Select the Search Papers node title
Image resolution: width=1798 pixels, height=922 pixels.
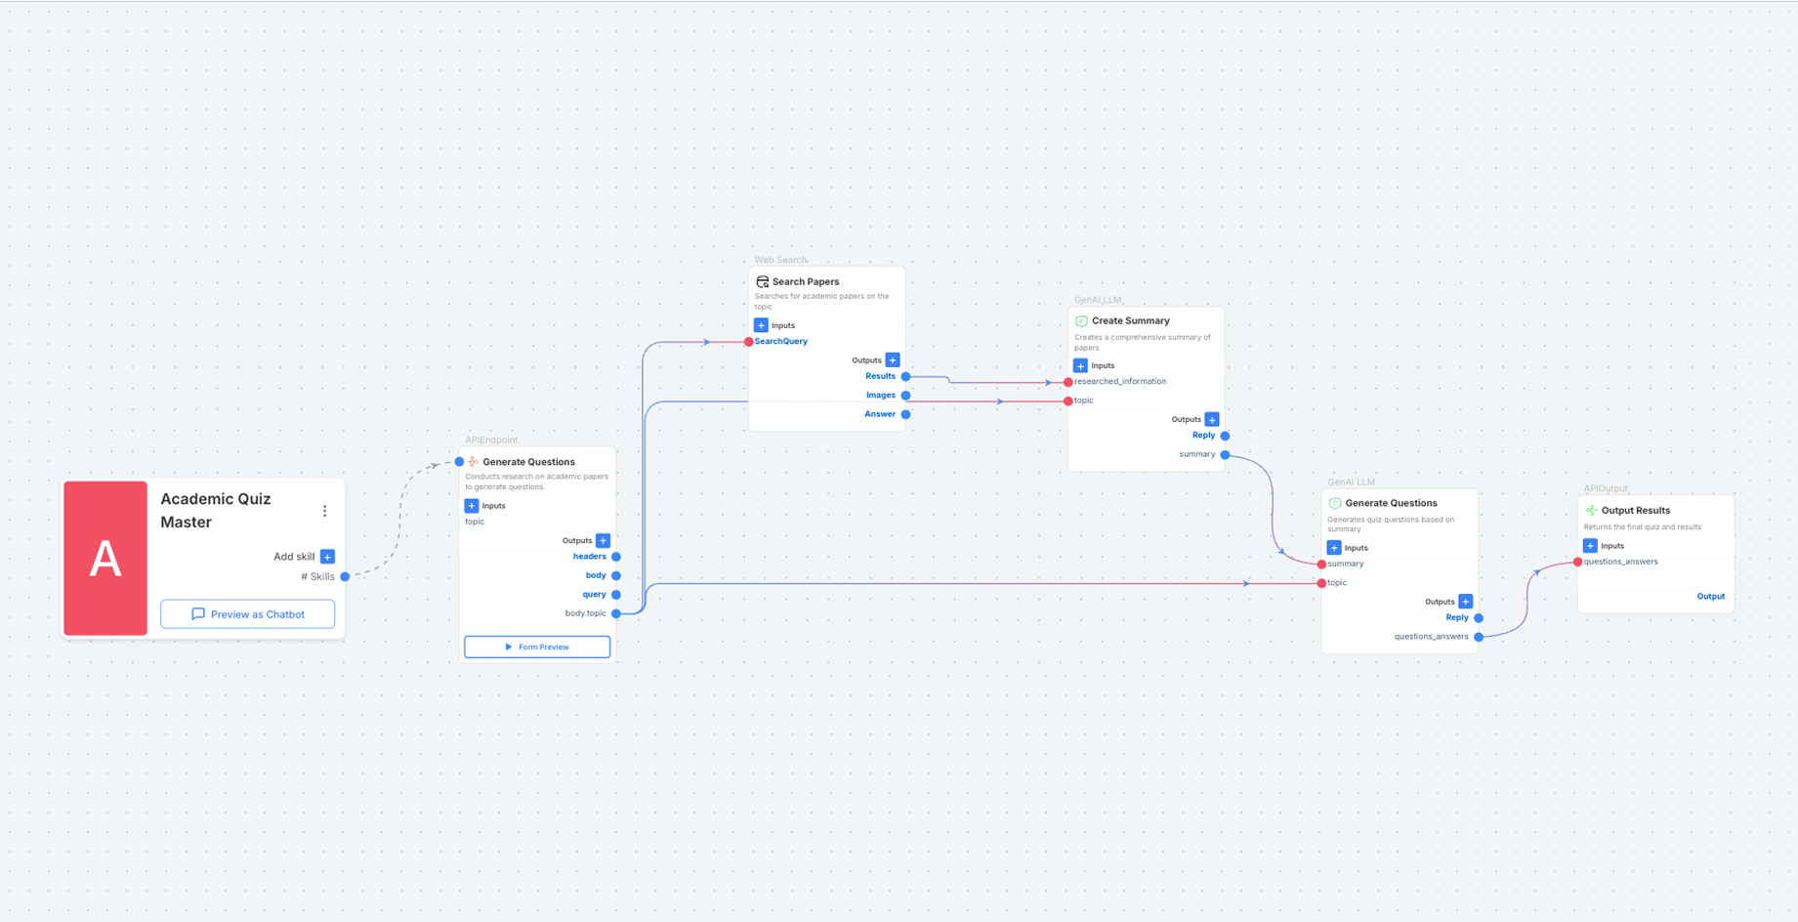tap(806, 281)
